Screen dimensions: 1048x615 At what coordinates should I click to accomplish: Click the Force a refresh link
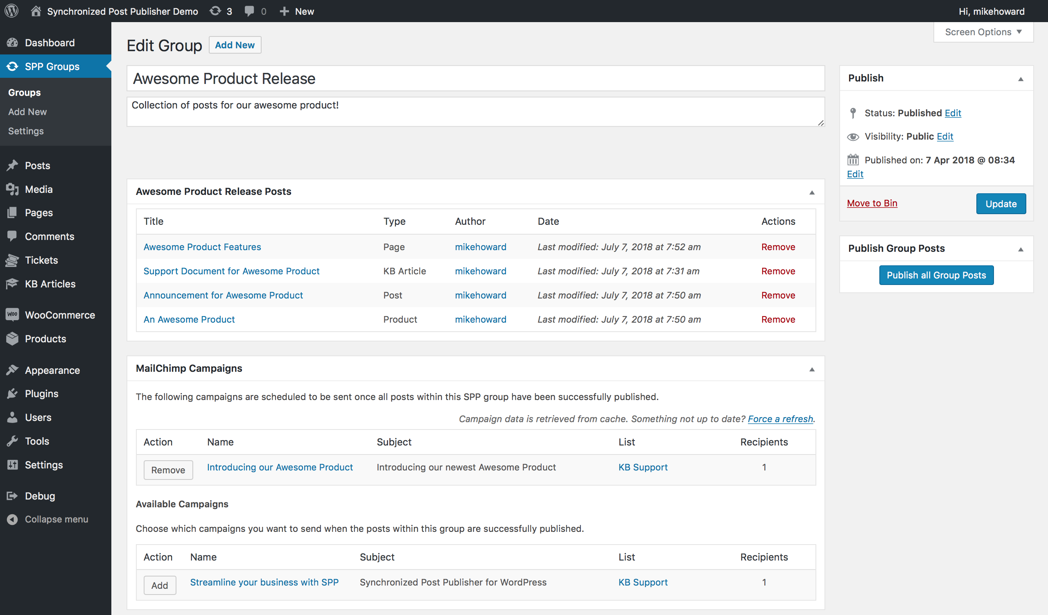[780, 419]
